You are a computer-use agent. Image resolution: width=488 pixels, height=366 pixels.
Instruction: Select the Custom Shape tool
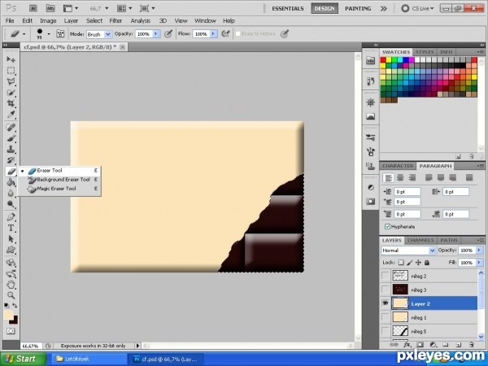[11, 250]
